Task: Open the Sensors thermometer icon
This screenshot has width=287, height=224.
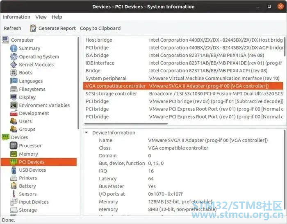Action: 14,194
